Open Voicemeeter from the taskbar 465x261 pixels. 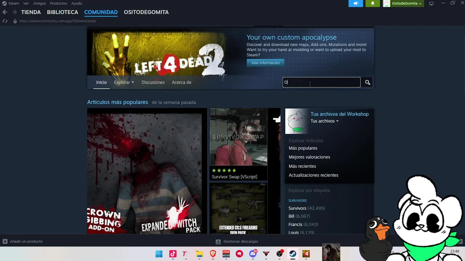[226, 254]
